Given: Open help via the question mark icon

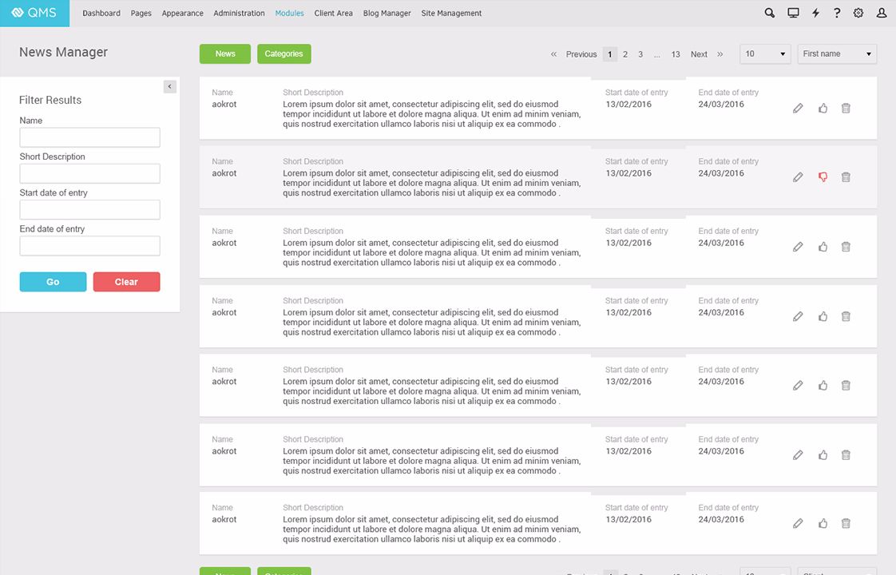Looking at the screenshot, I should point(837,13).
